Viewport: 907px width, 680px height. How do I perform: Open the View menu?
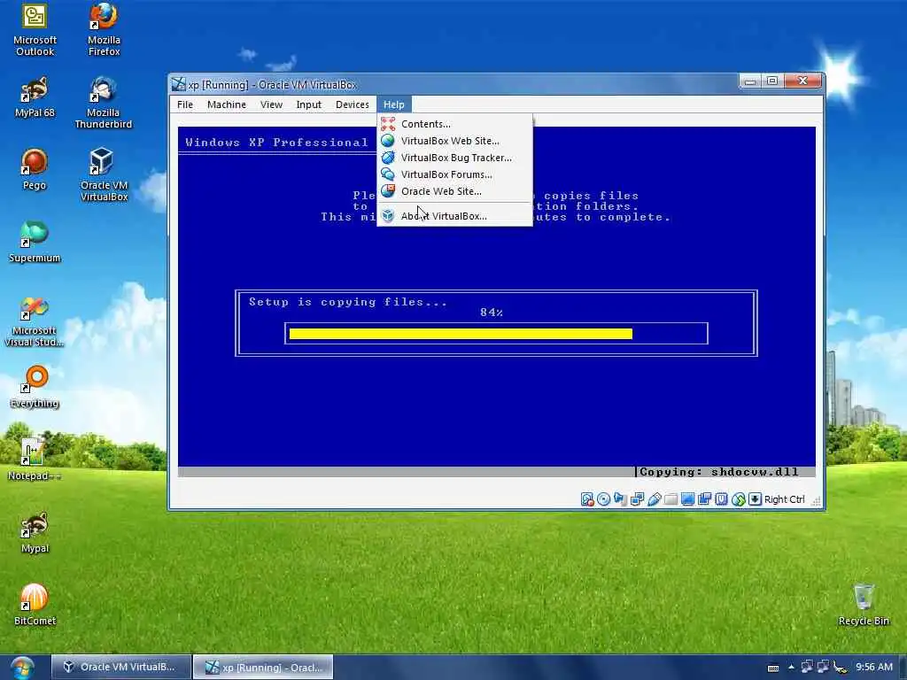point(271,104)
